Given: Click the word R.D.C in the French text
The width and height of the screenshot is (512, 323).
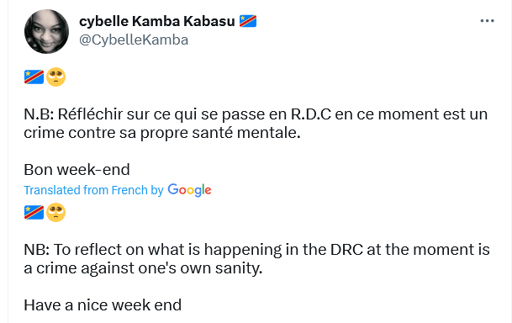Looking at the screenshot, I should pos(311,114).
